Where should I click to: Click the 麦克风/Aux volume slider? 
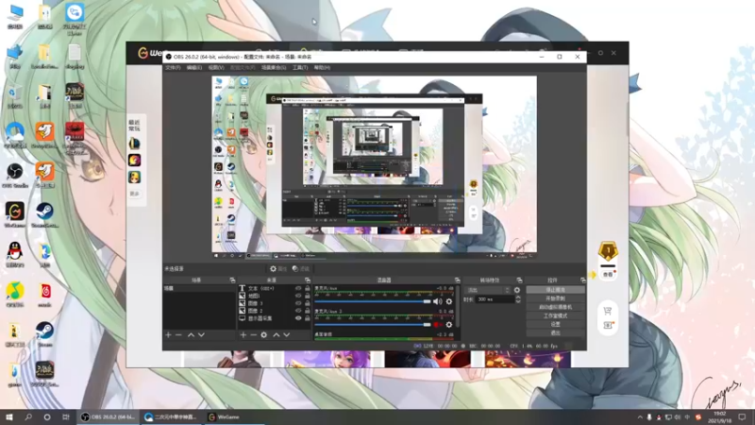click(372, 301)
